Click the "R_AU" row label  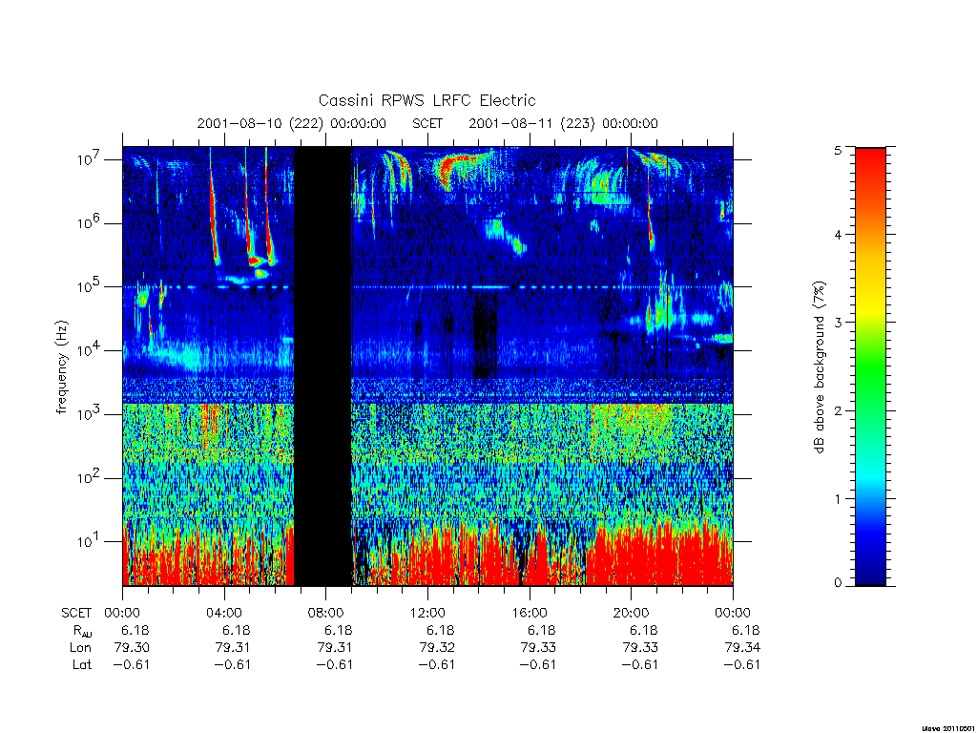coord(82,631)
